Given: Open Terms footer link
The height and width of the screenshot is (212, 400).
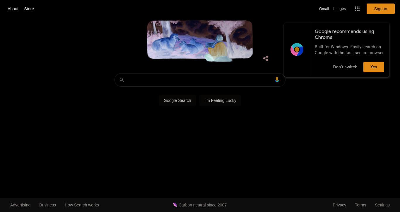Looking at the screenshot, I should (x=360, y=205).
